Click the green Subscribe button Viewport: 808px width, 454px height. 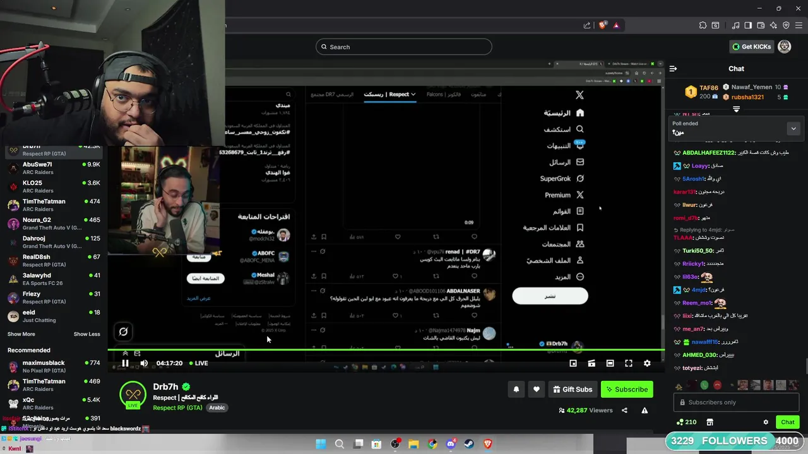[627, 390]
